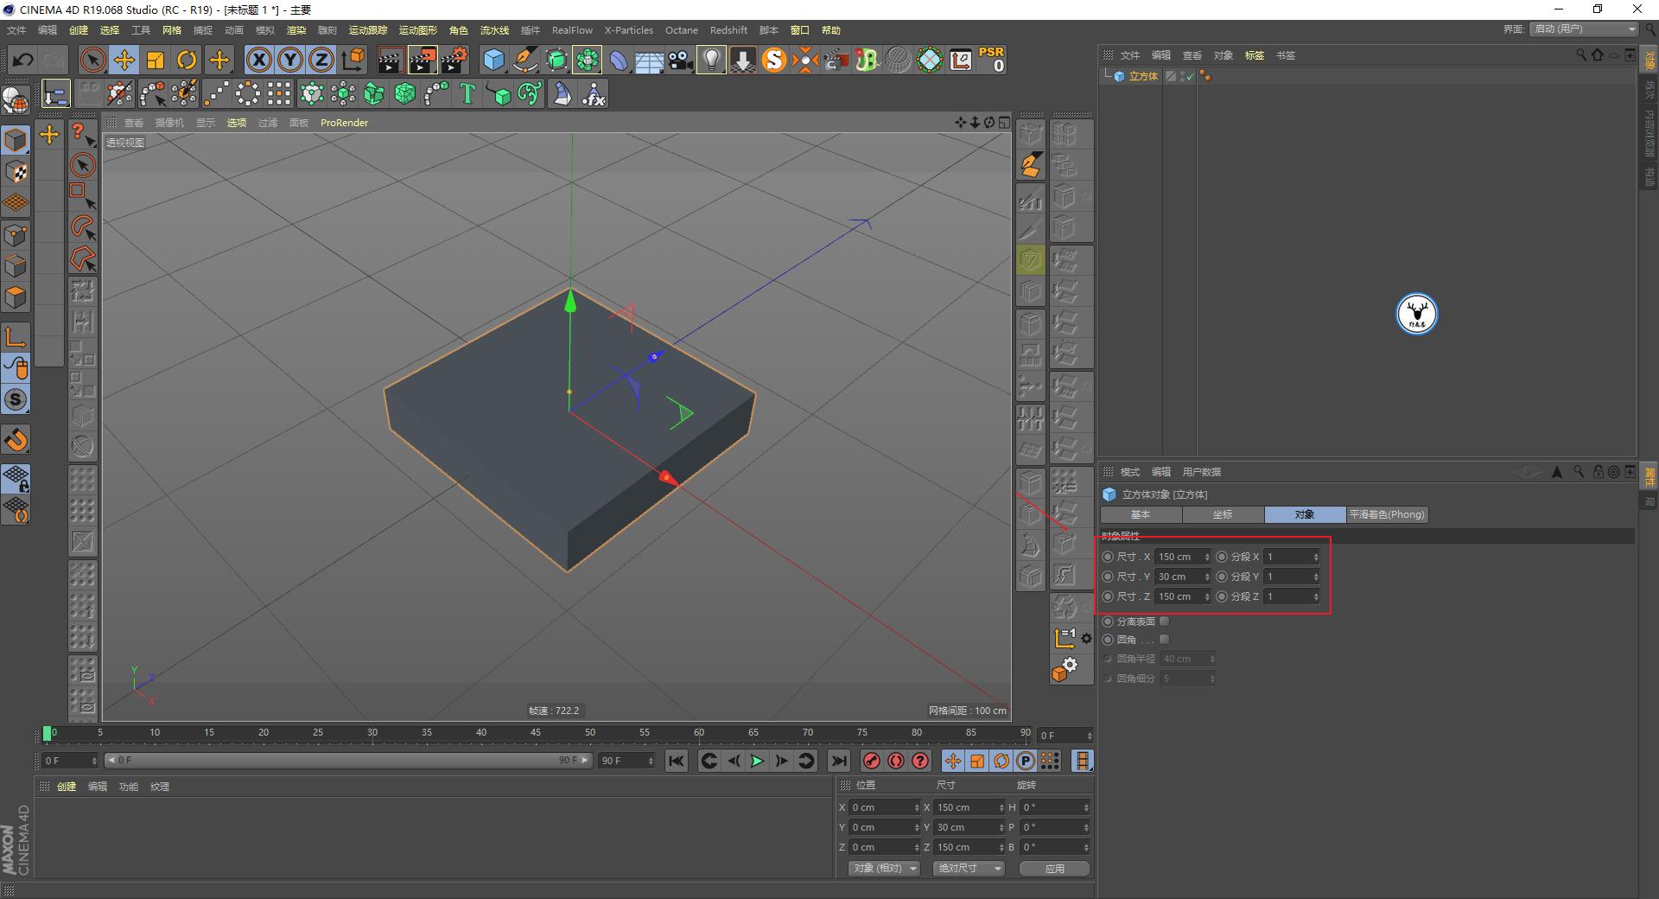
Task: Click the Render to Picture Viewer icon
Action: tap(423, 60)
